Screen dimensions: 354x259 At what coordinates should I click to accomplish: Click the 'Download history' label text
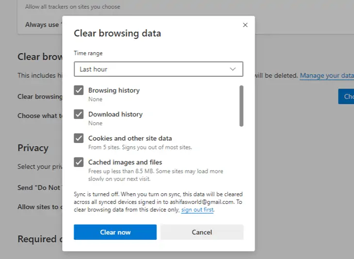[115, 115]
